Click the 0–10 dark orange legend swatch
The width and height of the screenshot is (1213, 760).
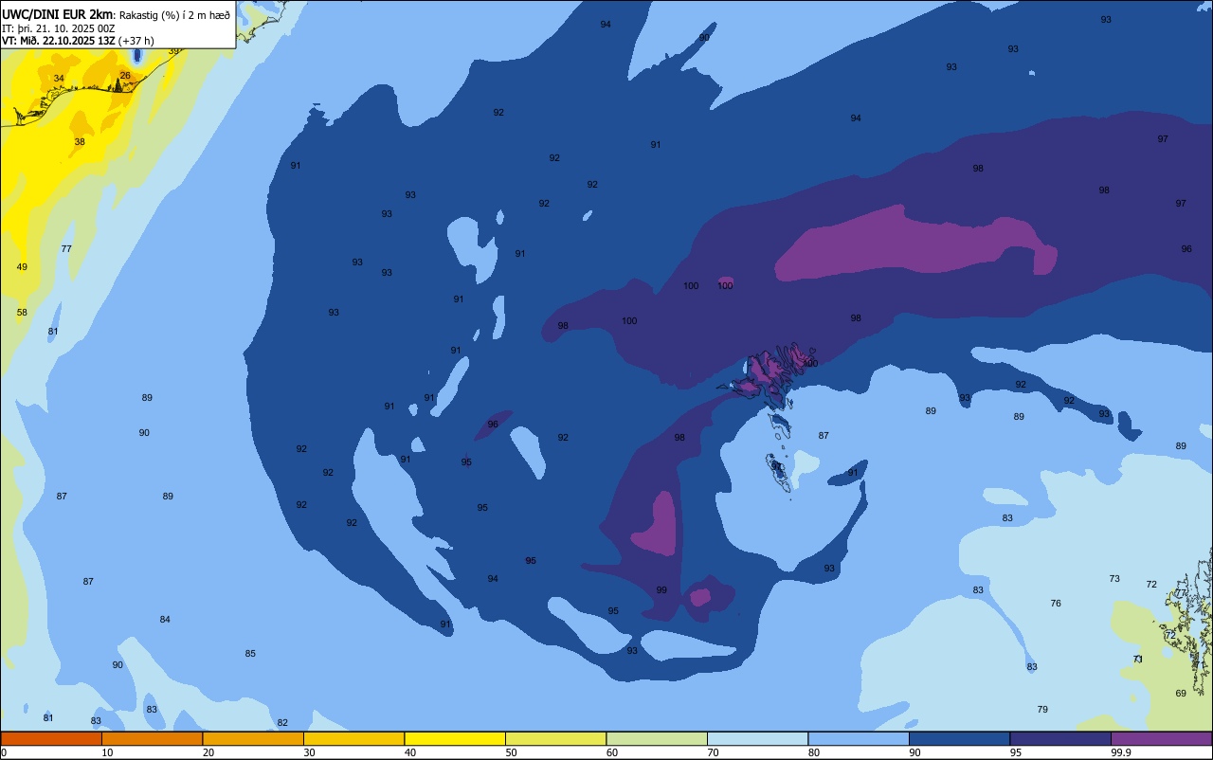click(51, 738)
